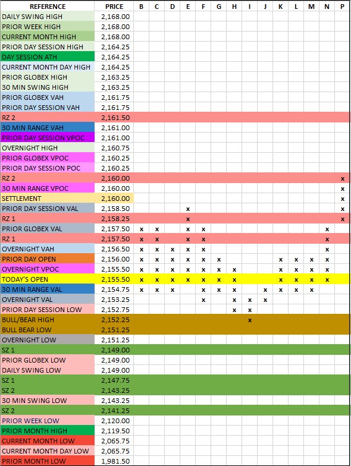Select the OVERNIGHT VAH cell

pyautogui.click(x=48, y=249)
